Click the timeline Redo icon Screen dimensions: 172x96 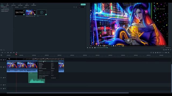coord(5,53)
